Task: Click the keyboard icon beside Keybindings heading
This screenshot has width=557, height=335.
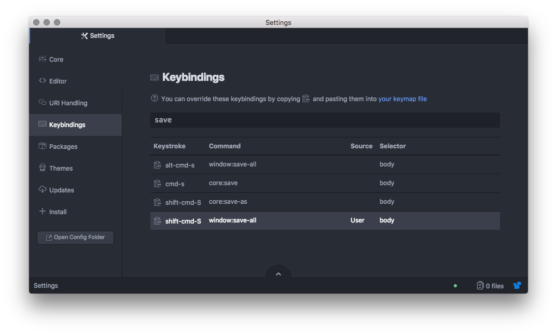Action: pos(155,77)
